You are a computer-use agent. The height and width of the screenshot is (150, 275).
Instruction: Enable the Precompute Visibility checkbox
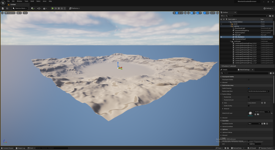tap(249, 80)
